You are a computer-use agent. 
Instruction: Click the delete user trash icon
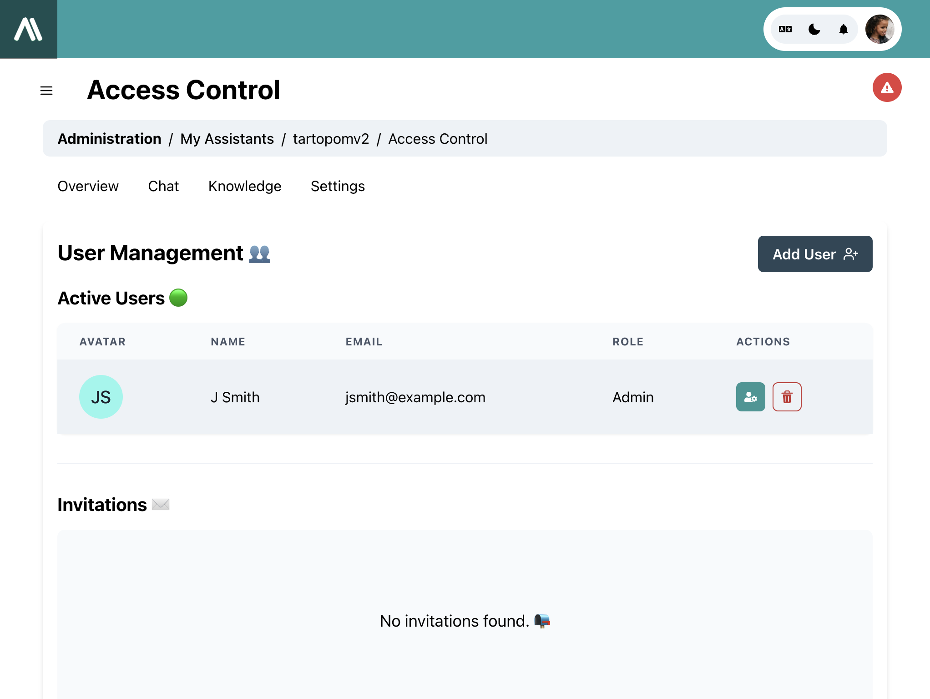click(787, 396)
